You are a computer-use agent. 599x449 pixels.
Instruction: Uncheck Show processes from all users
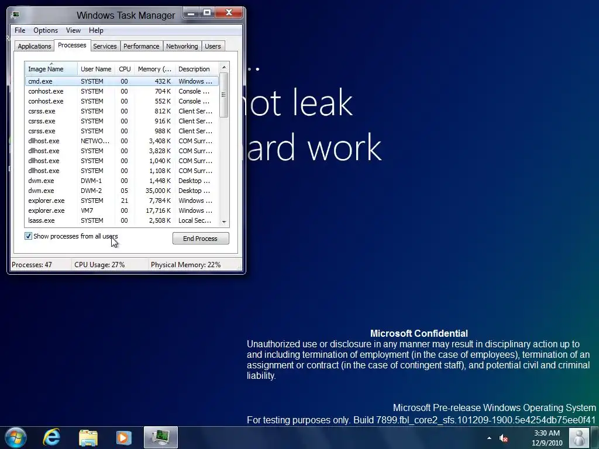[x=28, y=236]
